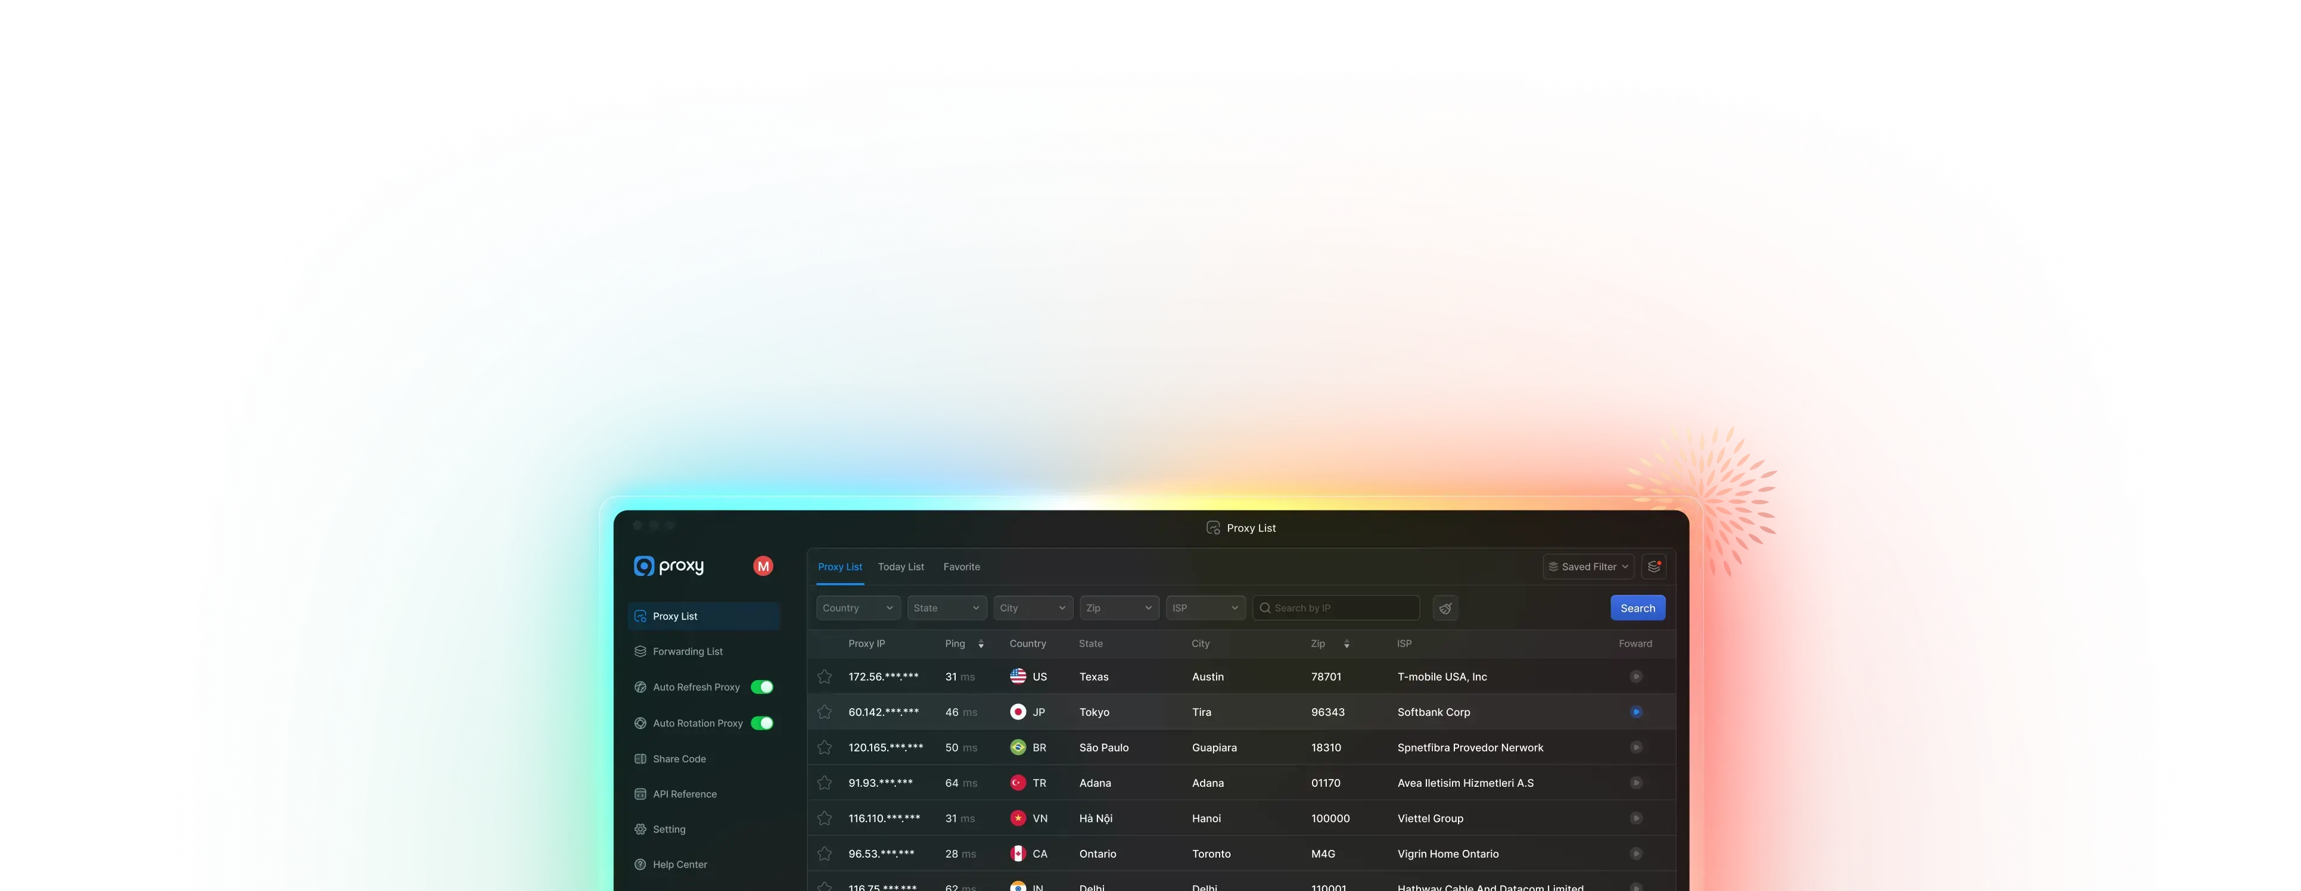The width and height of the screenshot is (2301, 891).
Task: Turn off Auto Rotation Proxy switch
Action: (x=762, y=723)
